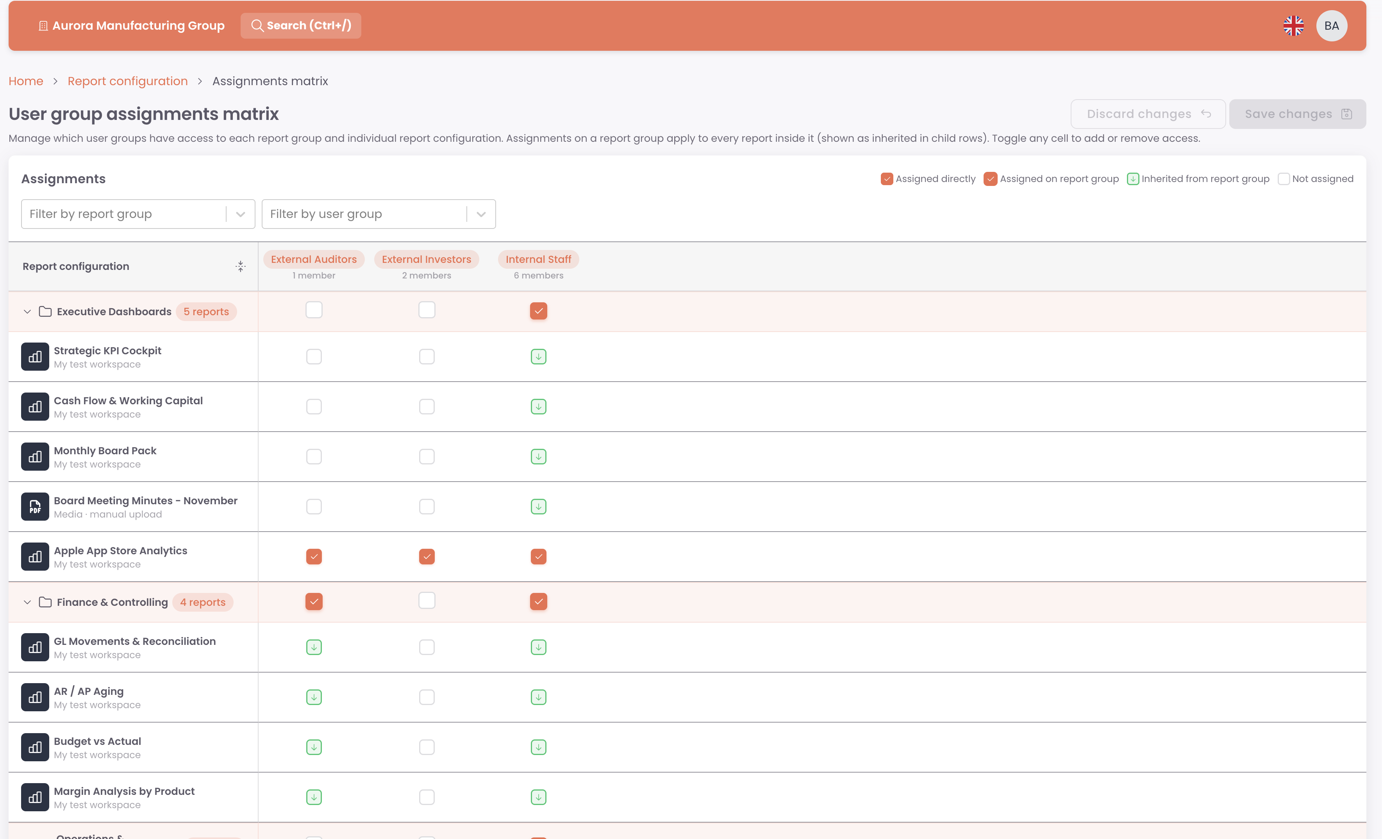Click the collapse-all icon beside Report configuration
Viewport: 1382px width, 839px height.
[241, 266]
